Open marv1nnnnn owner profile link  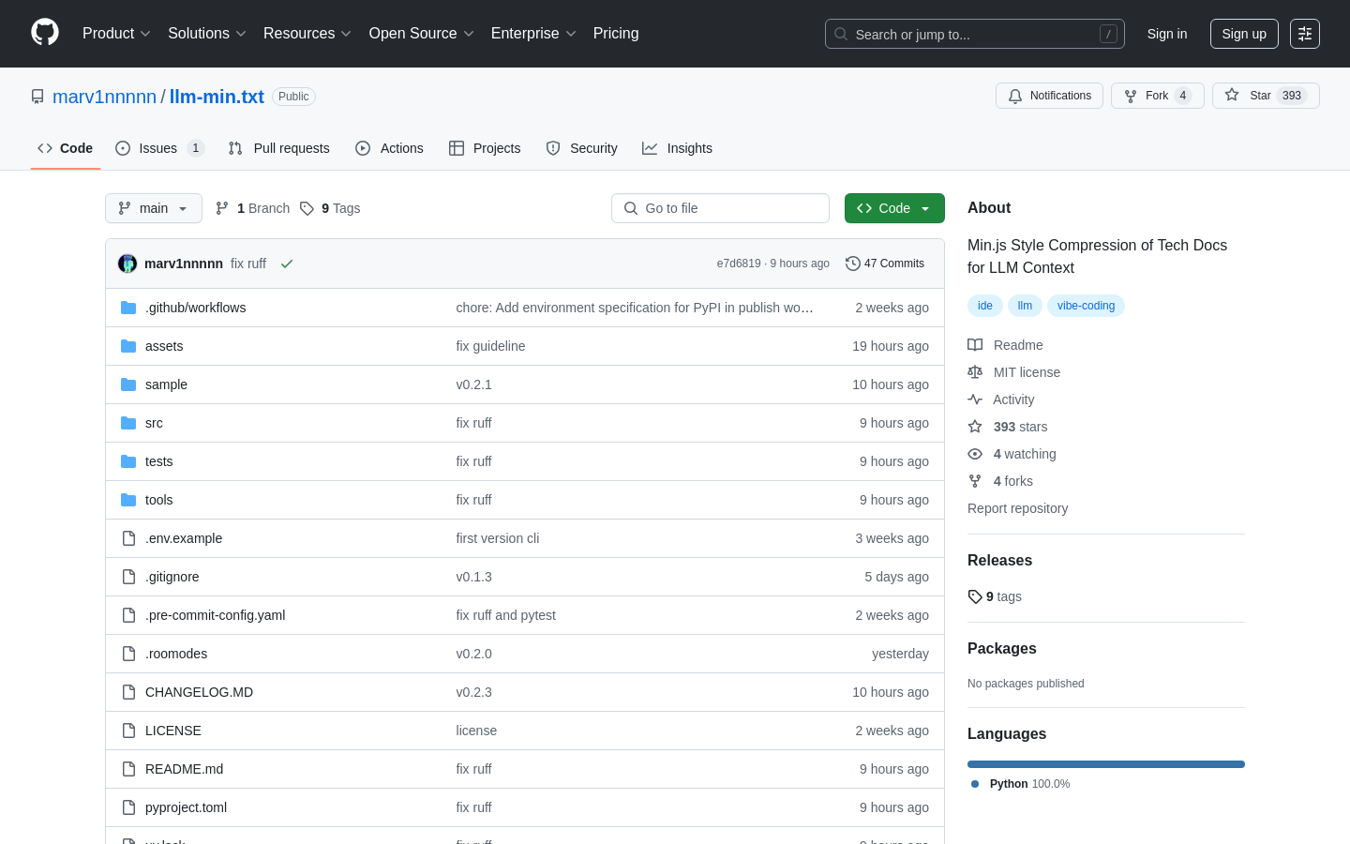pyautogui.click(x=104, y=97)
